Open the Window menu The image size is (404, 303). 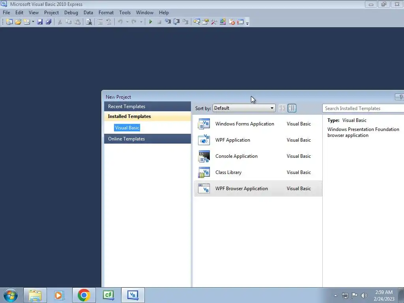144,13
